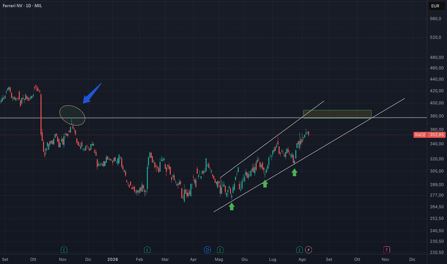The height and width of the screenshot is (264, 447).
Task: Click the 460,00 price axis label
Action: coord(437,68)
